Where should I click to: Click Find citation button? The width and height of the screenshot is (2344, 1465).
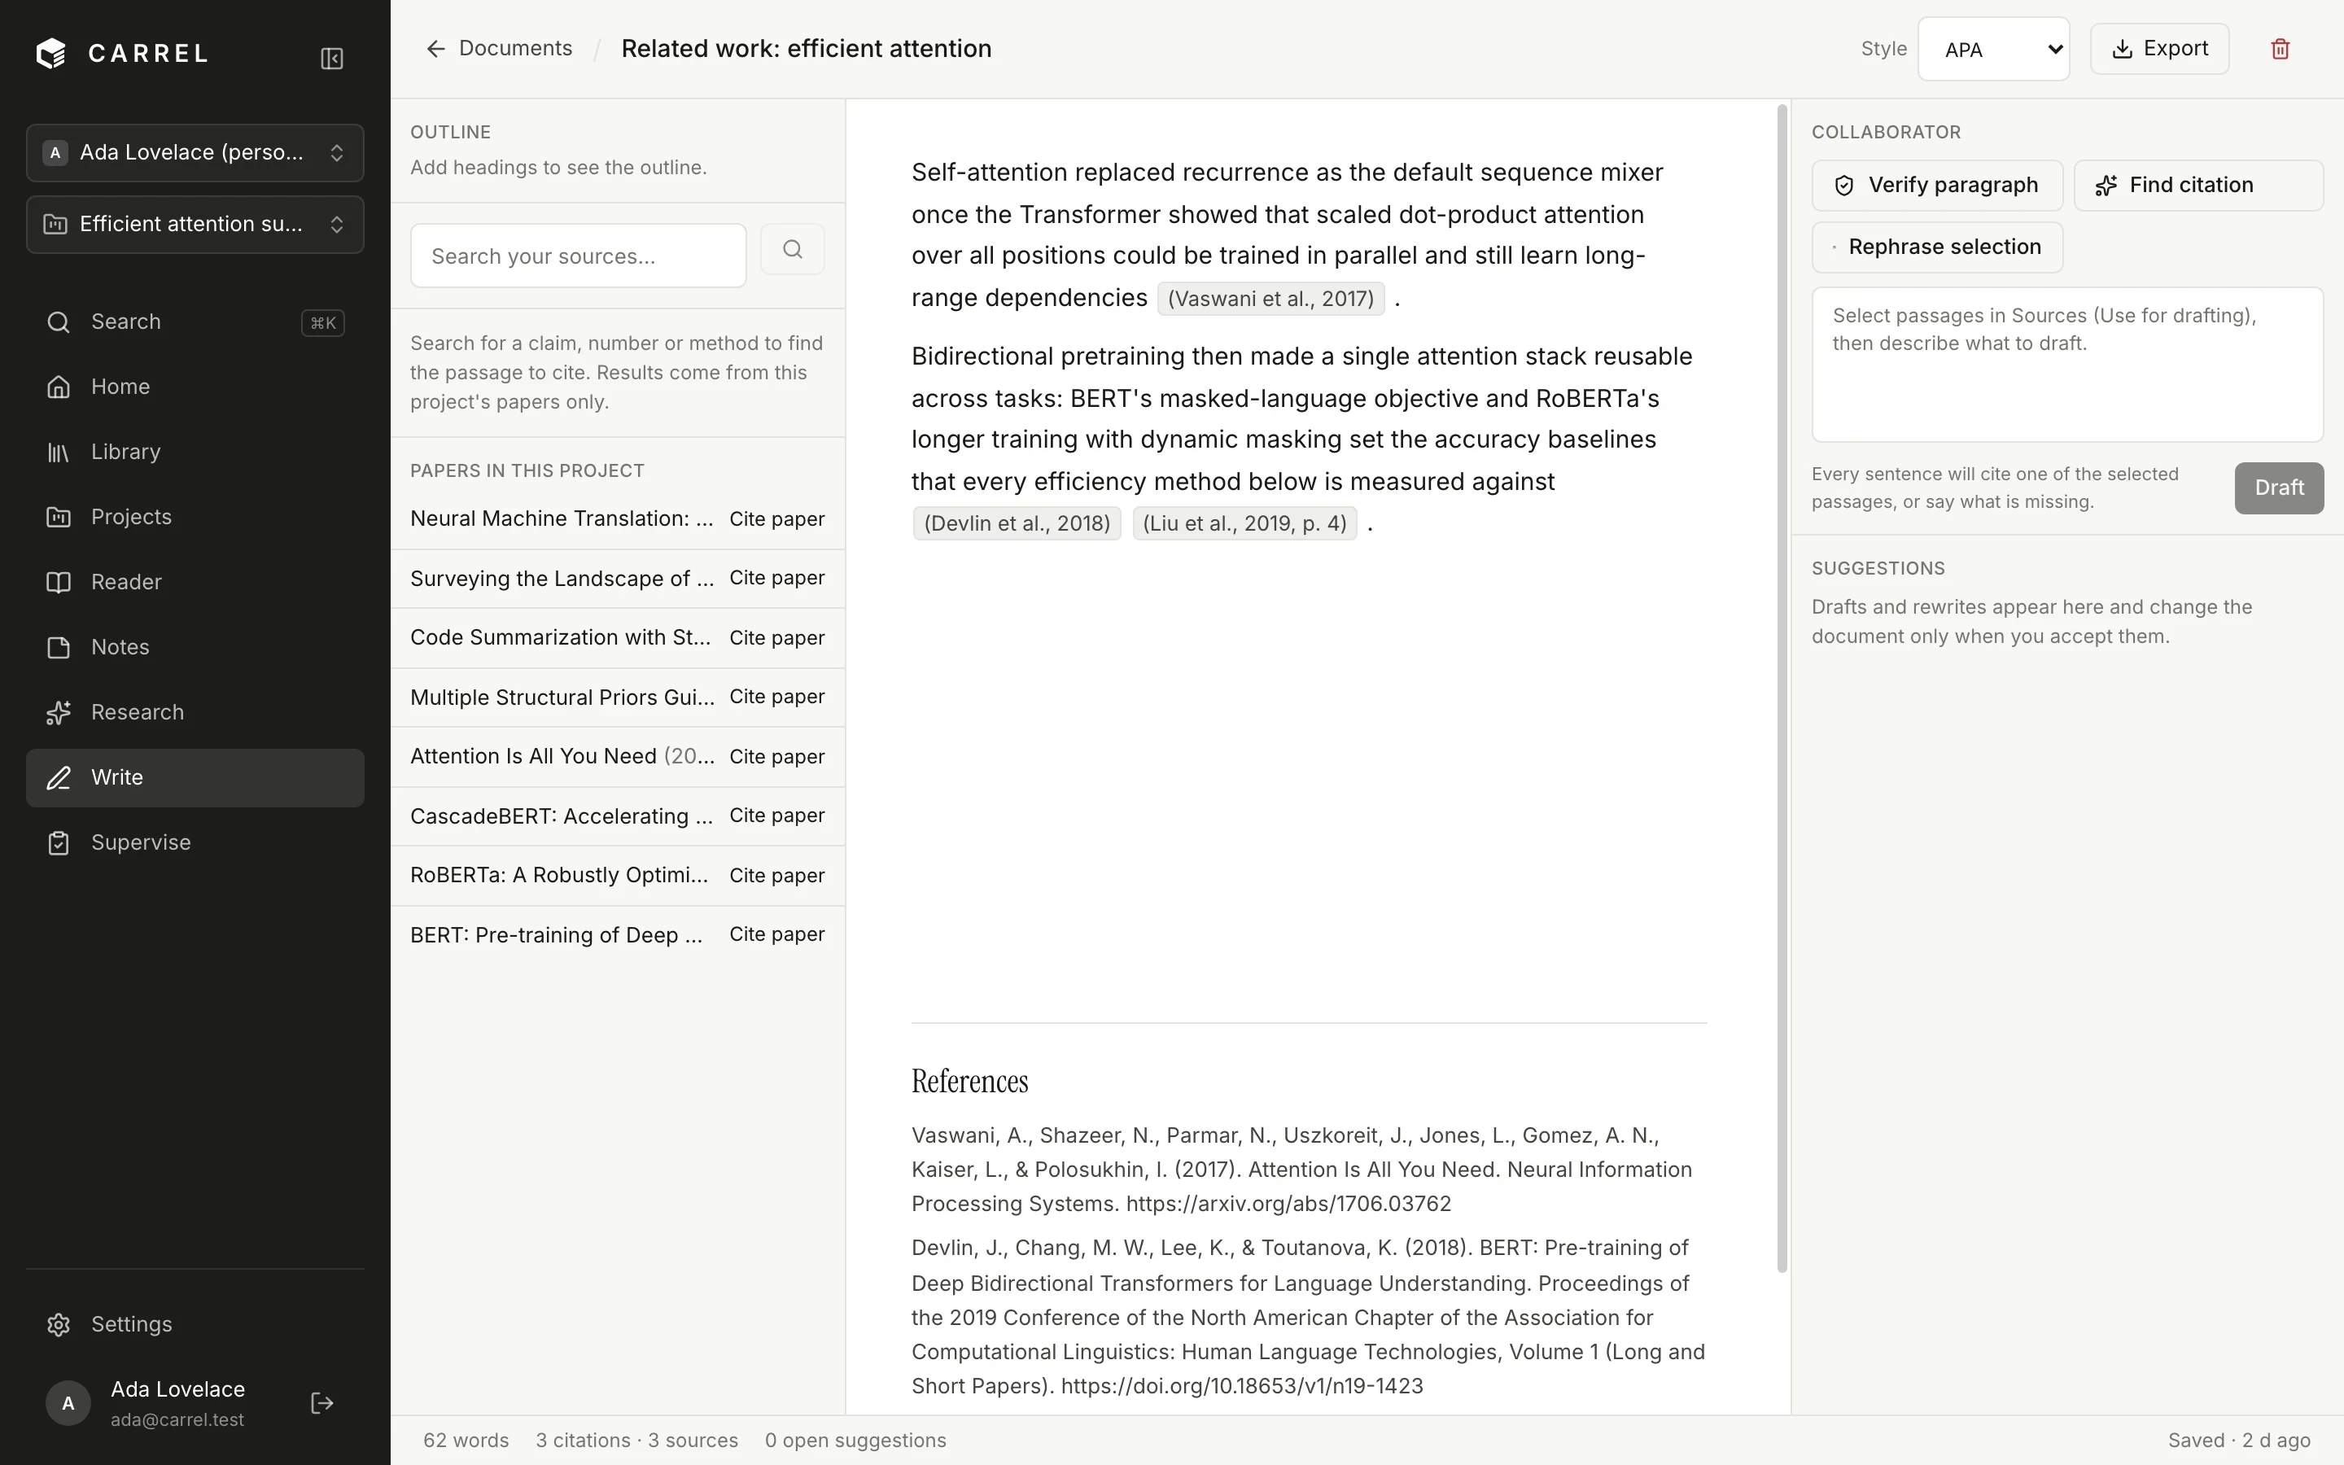(x=2198, y=185)
